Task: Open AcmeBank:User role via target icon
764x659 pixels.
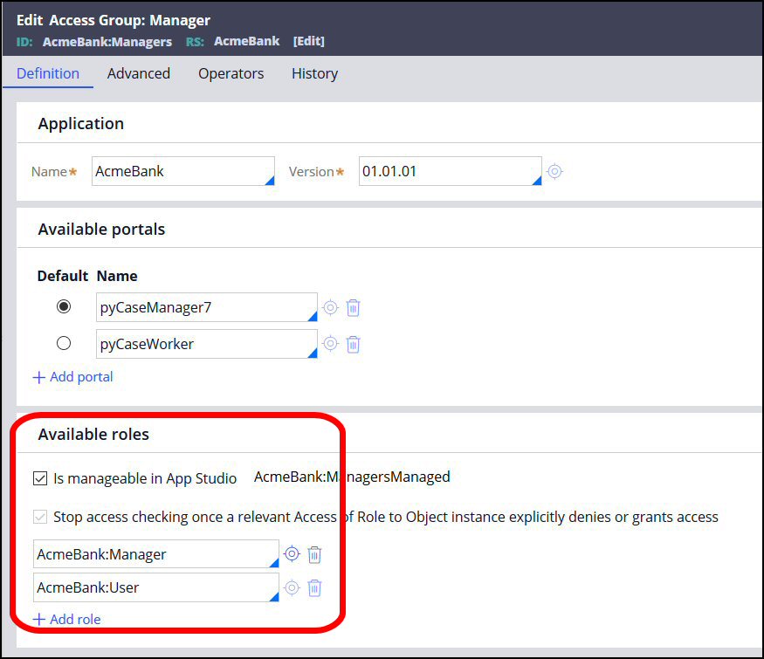Action: (292, 587)
